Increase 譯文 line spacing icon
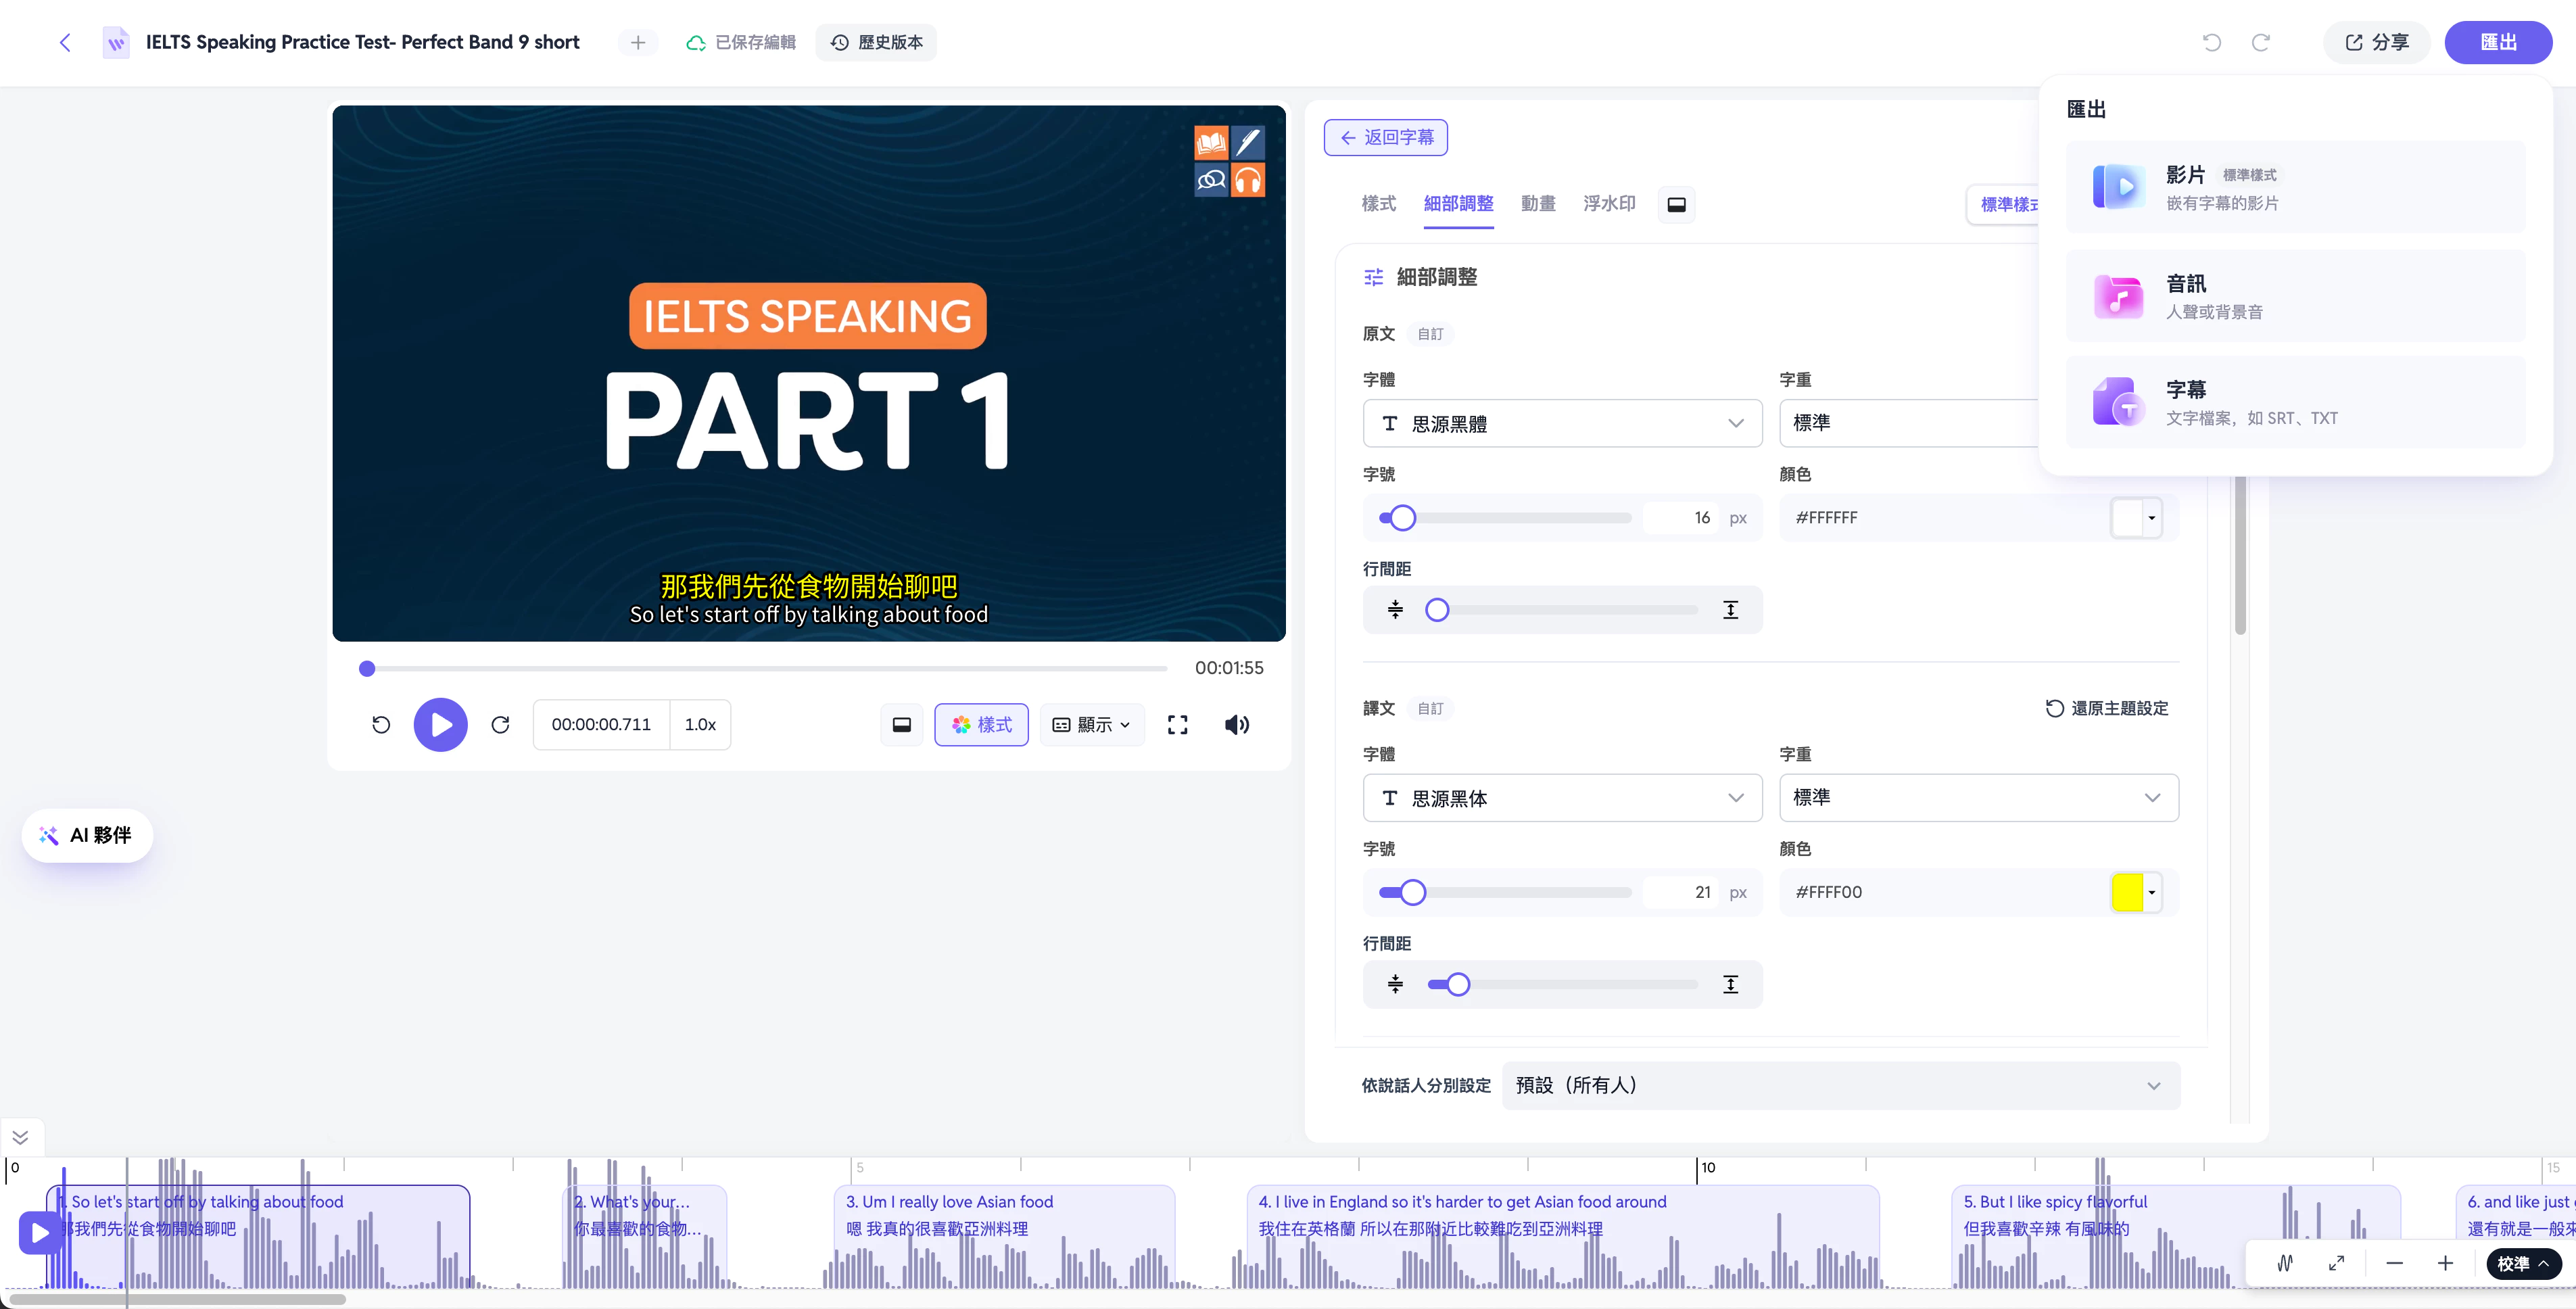This screenshot has width=2576, height=1309. pos(1730,984)
